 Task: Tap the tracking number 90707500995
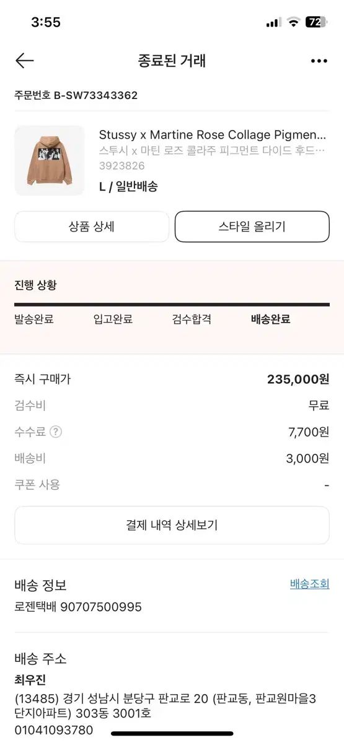tap(100, 607)
